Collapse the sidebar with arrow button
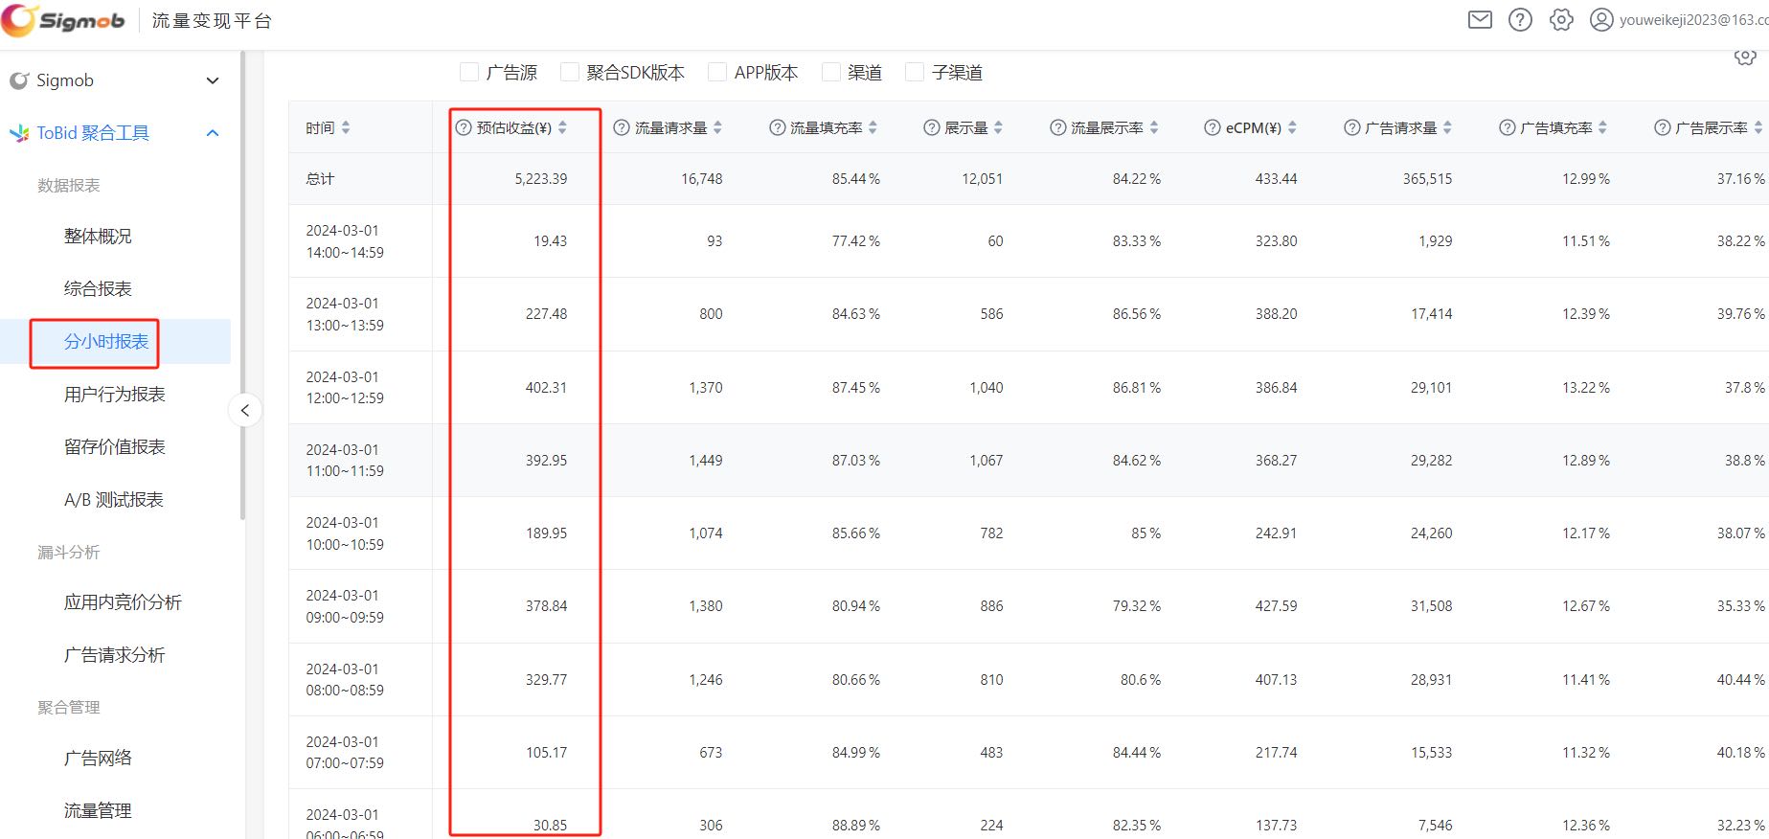Screen dimensions: 1769x839 tap(245, 411)
